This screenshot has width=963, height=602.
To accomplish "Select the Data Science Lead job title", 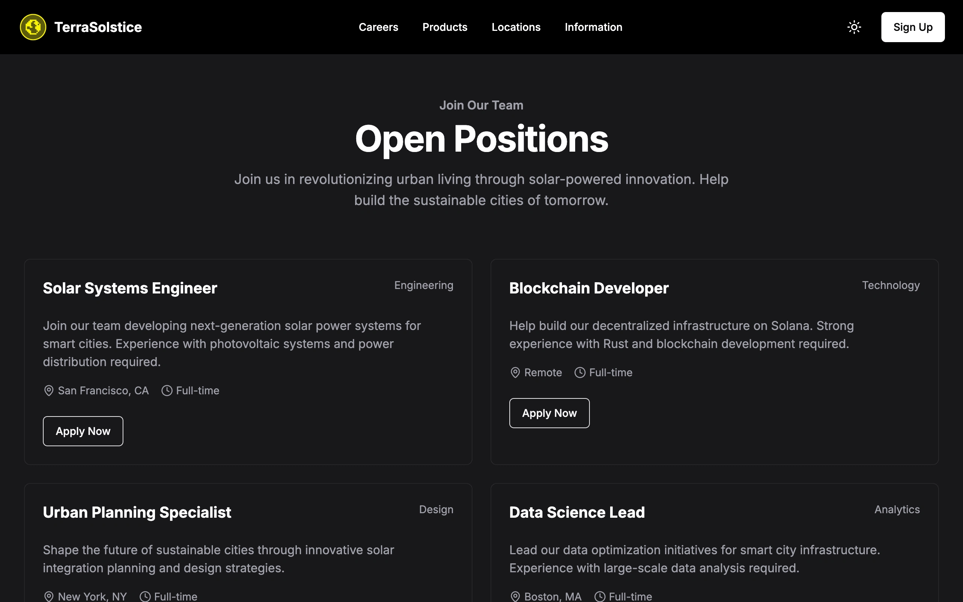I will (577, 512).
